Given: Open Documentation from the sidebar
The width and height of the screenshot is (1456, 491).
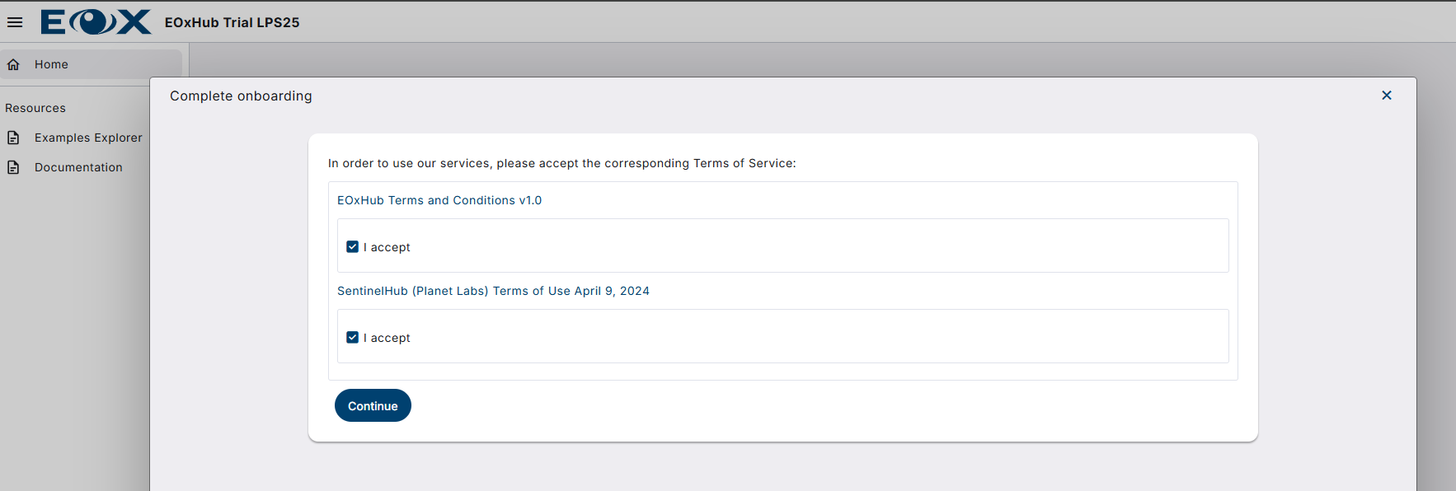Looking at the screenshot, I should point(78,167).
